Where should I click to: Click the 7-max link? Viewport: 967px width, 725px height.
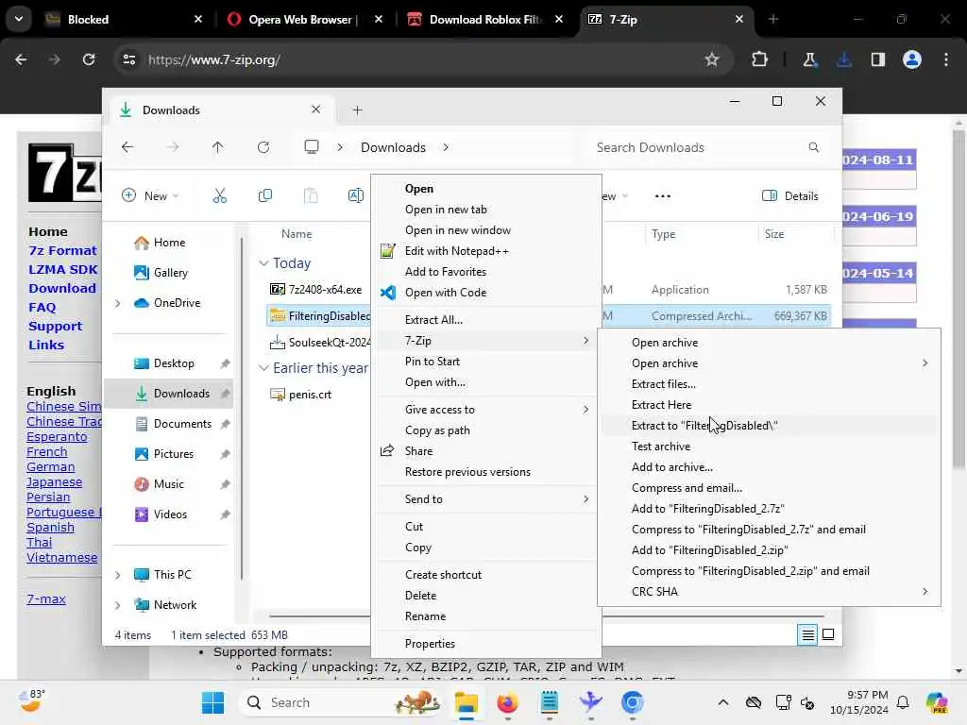point(46,599)
